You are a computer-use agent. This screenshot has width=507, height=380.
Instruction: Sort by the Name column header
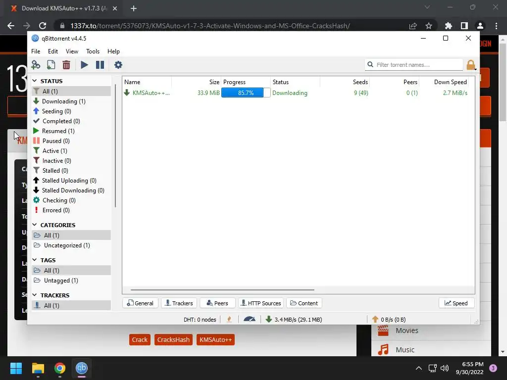pyautogui.click(x=147, y=82)
